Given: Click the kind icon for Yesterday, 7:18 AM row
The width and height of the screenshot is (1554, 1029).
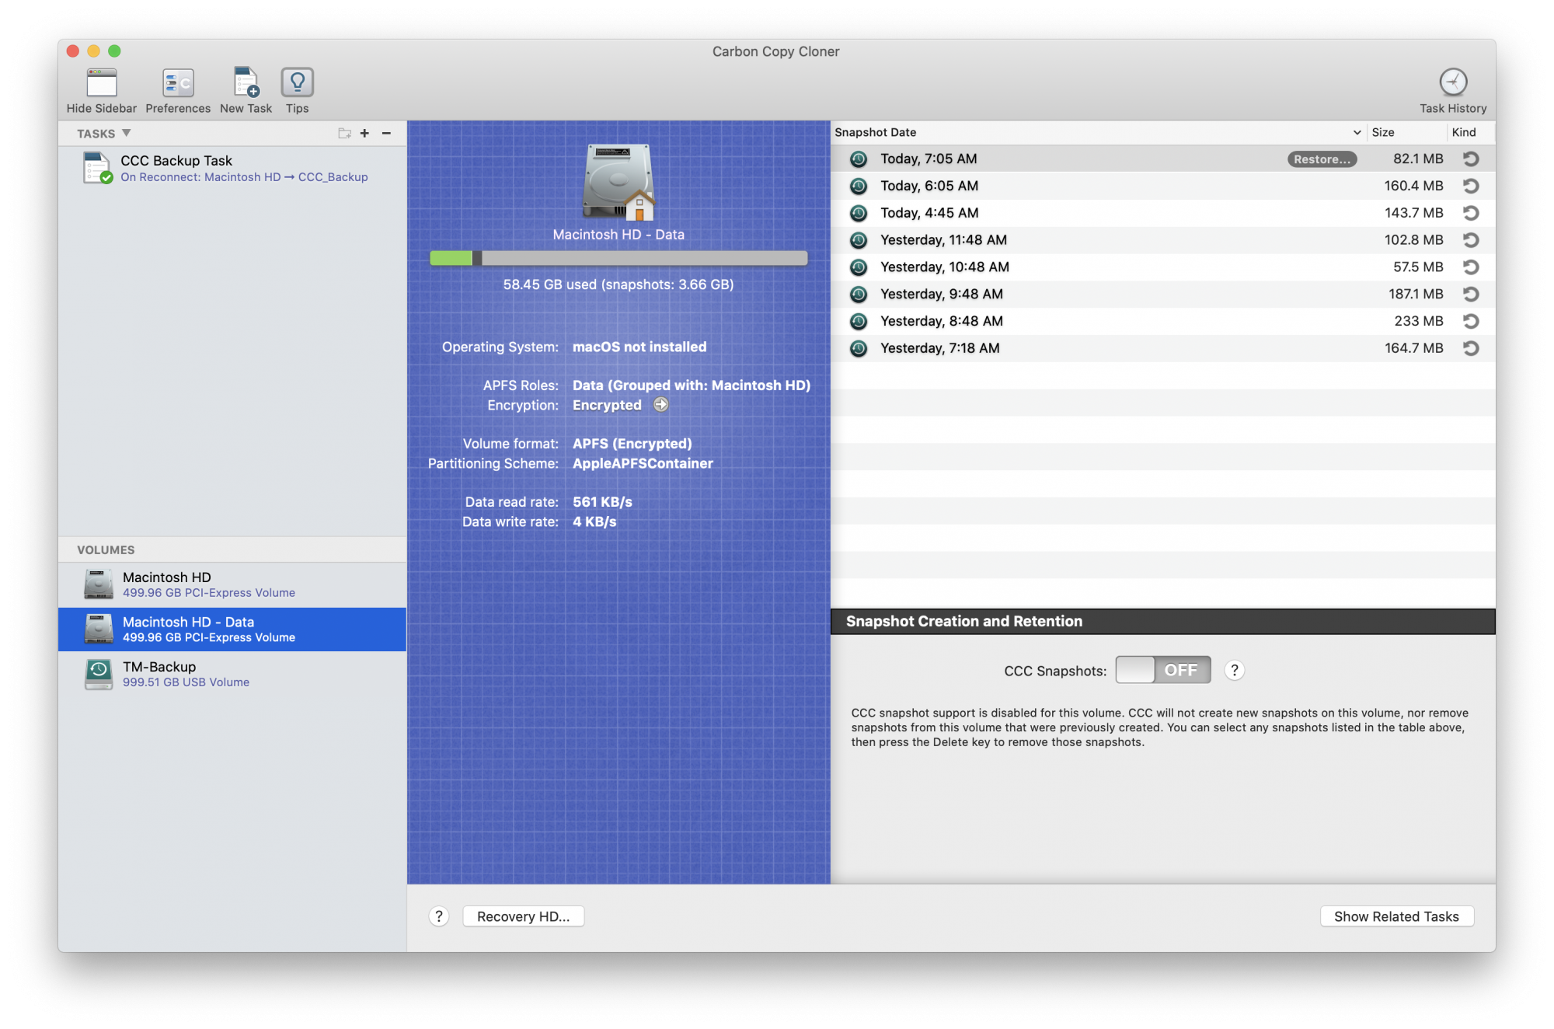Looking at the screenshot, I should pyautogui.click(x=1471, y=348).
